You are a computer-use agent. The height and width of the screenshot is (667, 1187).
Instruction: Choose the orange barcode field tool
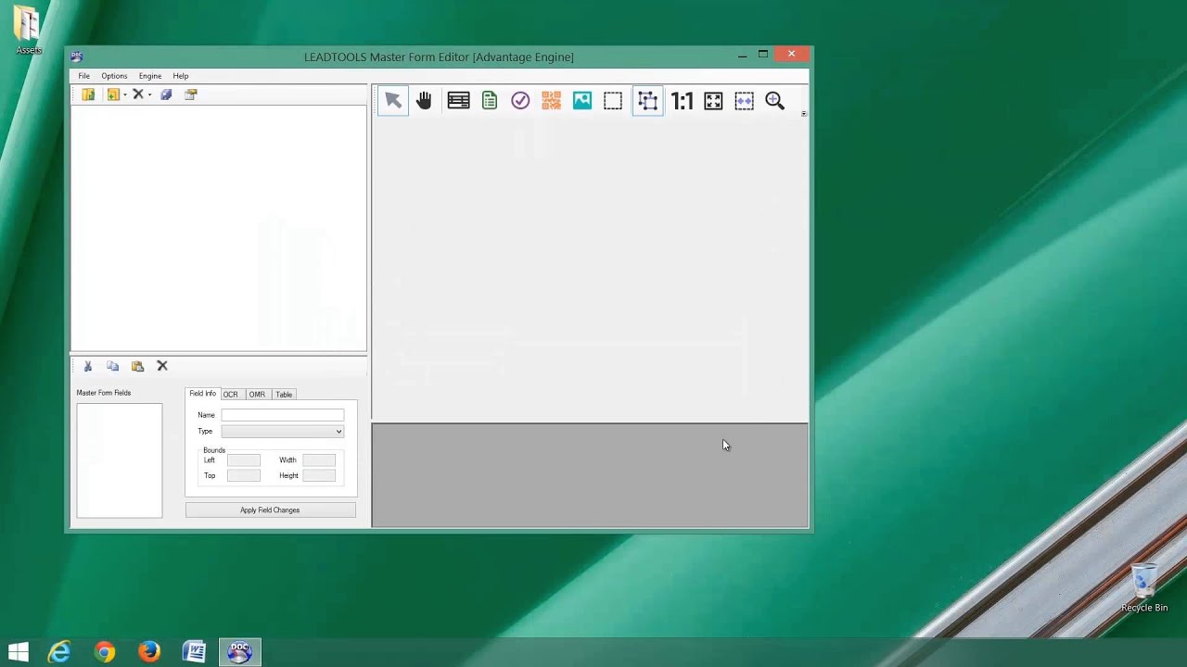(x=551, y=101)
